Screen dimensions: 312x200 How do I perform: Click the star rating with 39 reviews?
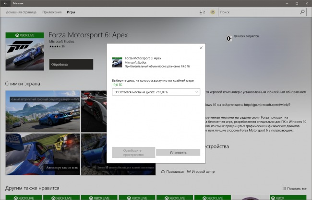pyautogui.click(x=57, y=46)
